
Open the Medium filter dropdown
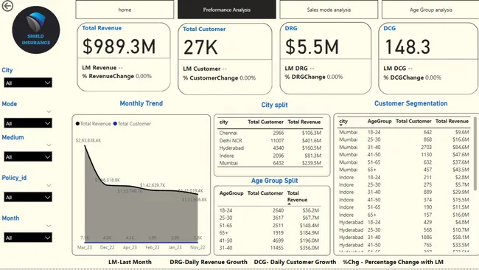coord(28,157)
